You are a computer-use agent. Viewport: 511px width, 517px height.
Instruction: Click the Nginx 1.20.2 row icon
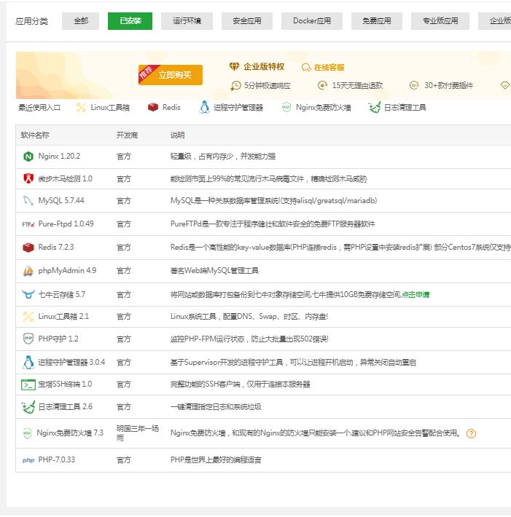(x=28, y=157)
